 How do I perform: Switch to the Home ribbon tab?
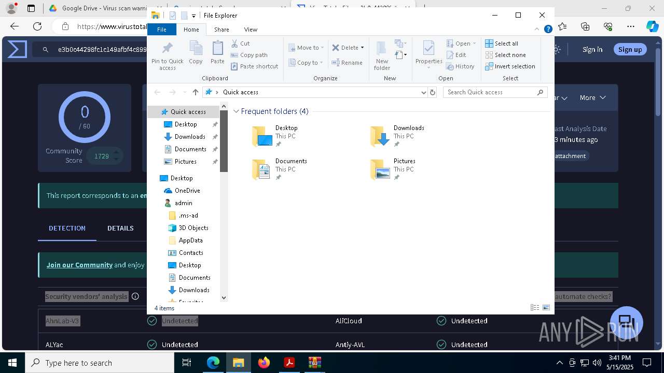click(x=191, y=30)
